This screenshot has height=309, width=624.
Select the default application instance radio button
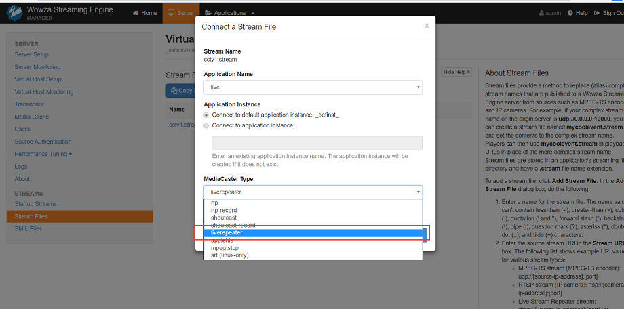[x=206, y=115]
